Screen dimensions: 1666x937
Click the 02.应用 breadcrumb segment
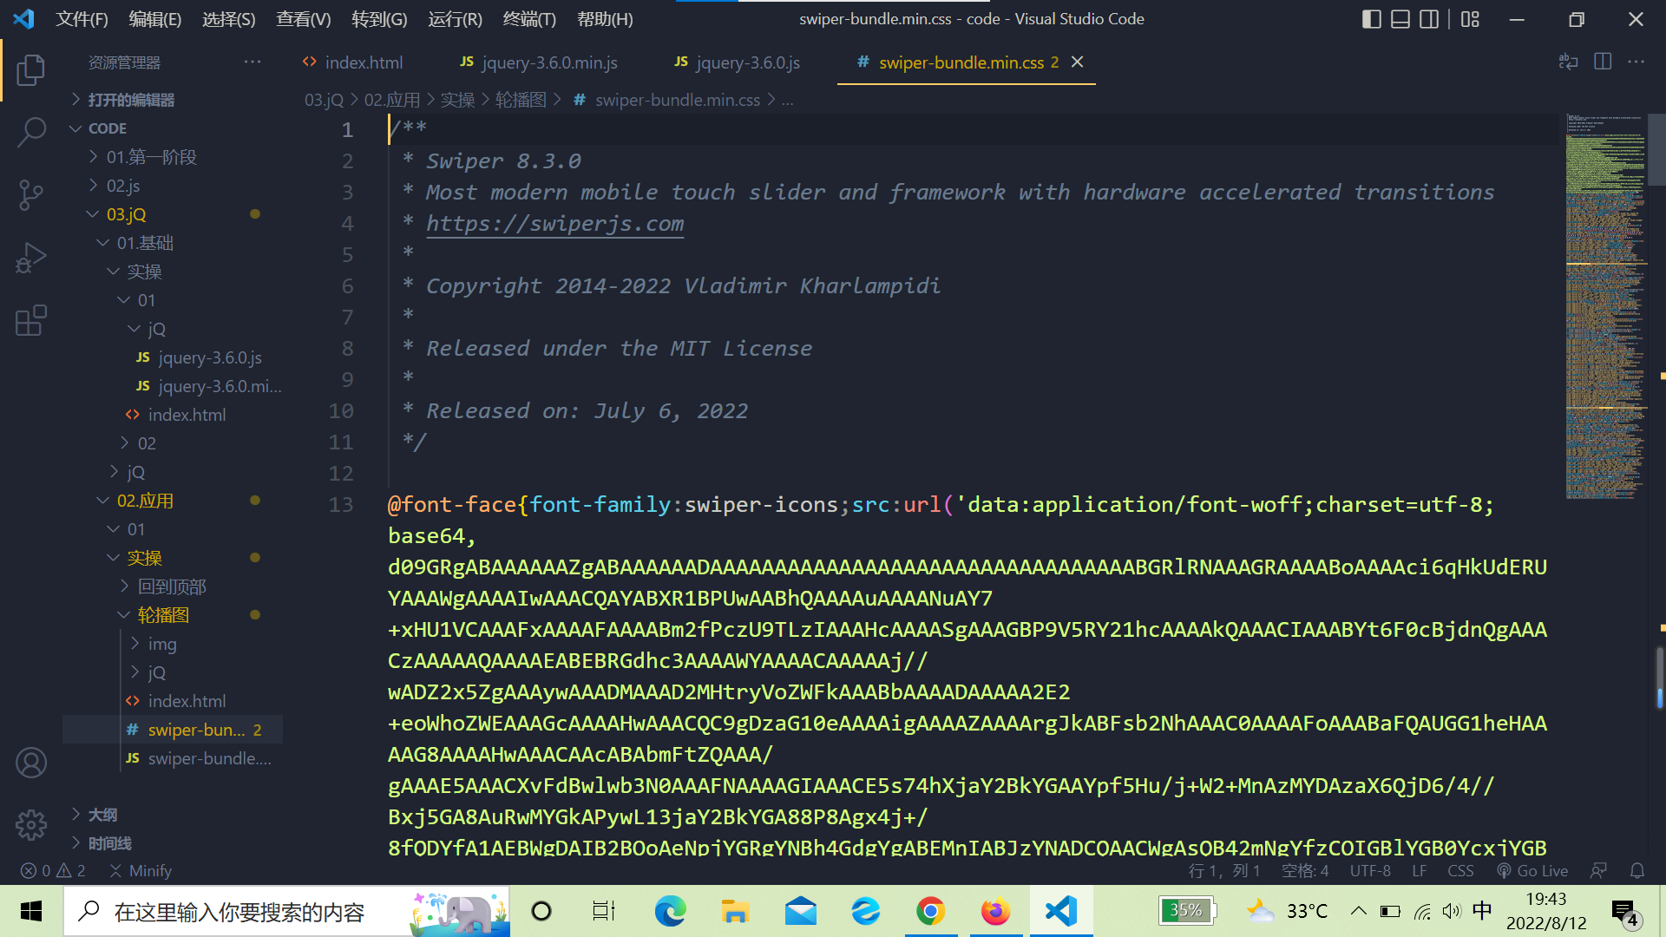tap(391, 100)
